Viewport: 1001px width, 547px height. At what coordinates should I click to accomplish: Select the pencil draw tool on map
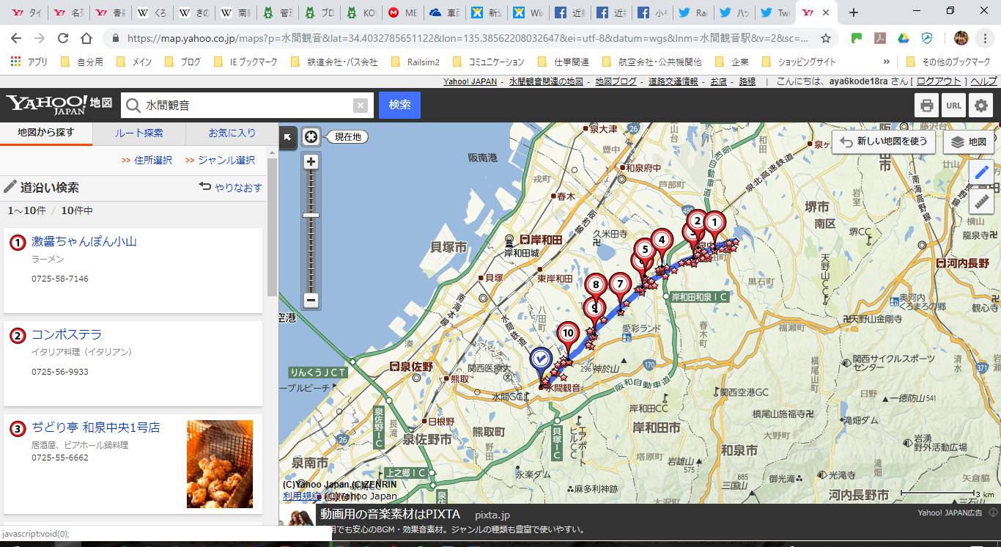(x=982, y=174)
